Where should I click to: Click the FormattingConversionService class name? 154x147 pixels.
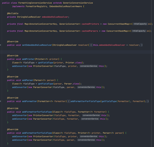coord(35,3)
